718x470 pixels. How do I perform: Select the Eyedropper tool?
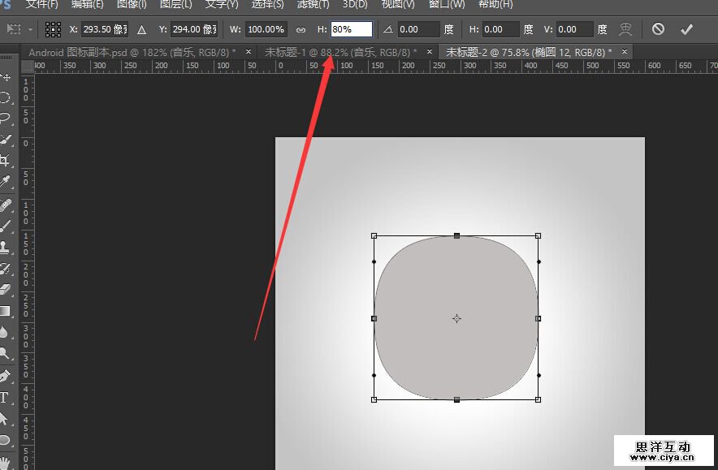[5, 180]
